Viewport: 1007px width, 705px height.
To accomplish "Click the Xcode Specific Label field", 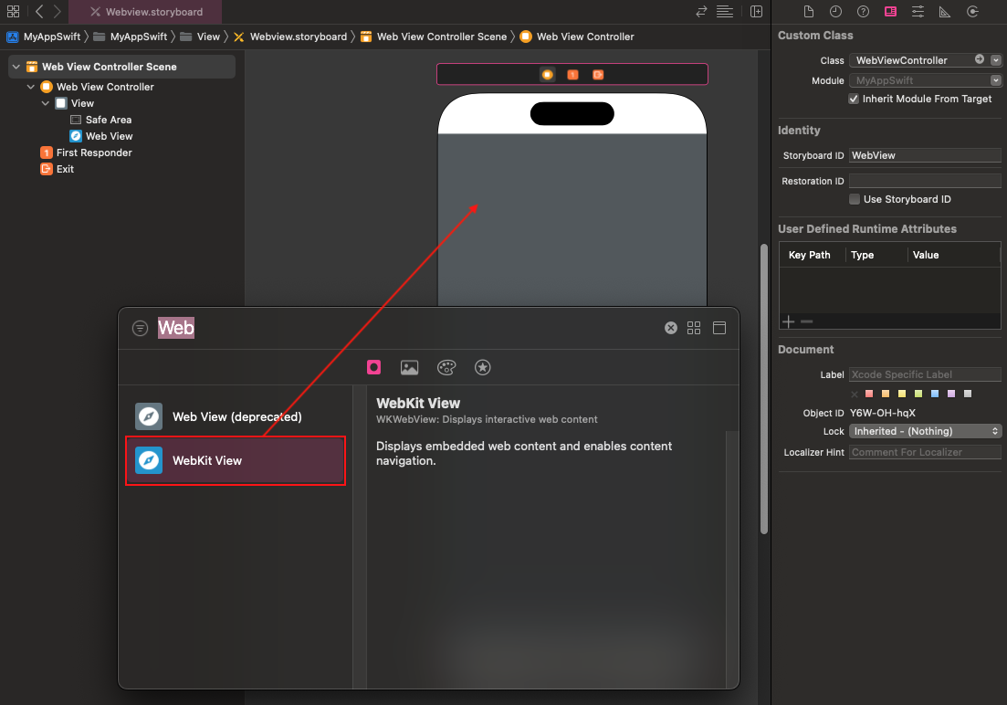I will [x=925, y=374].
